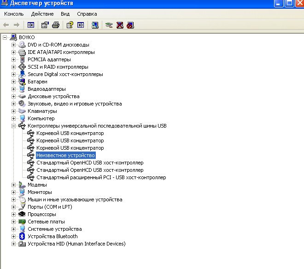
Task: Select the Порты (COM и LPT) label
Action: tap(50, 207)
